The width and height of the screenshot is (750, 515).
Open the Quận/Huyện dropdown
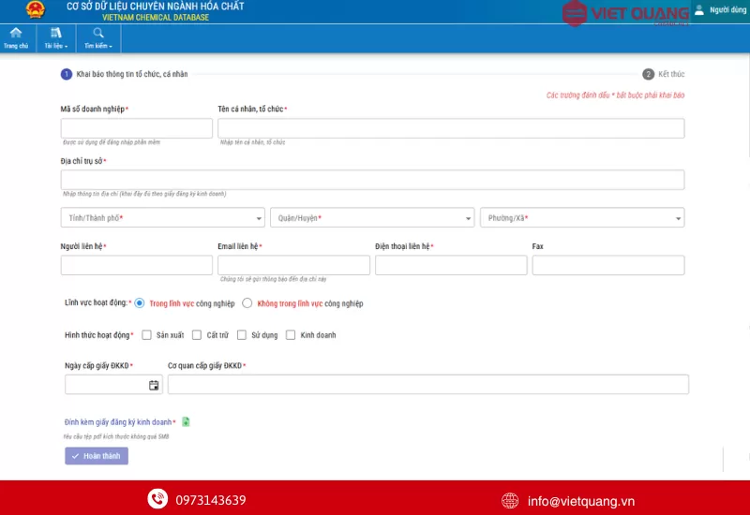click(372, 218)
